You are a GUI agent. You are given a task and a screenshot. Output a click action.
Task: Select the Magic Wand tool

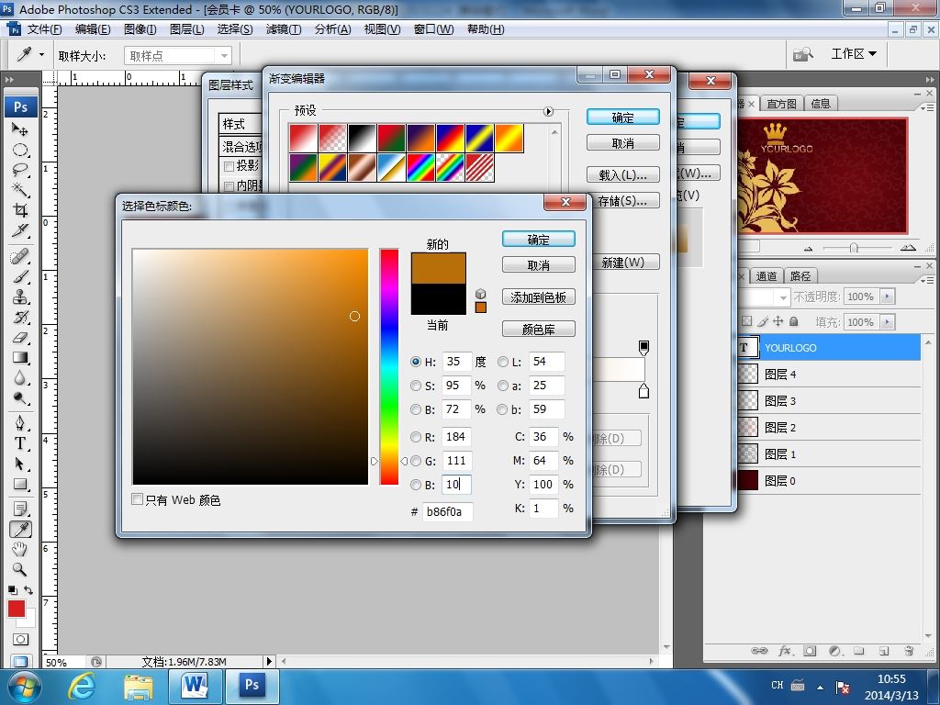pyautogui.click(x=20, y=189)
